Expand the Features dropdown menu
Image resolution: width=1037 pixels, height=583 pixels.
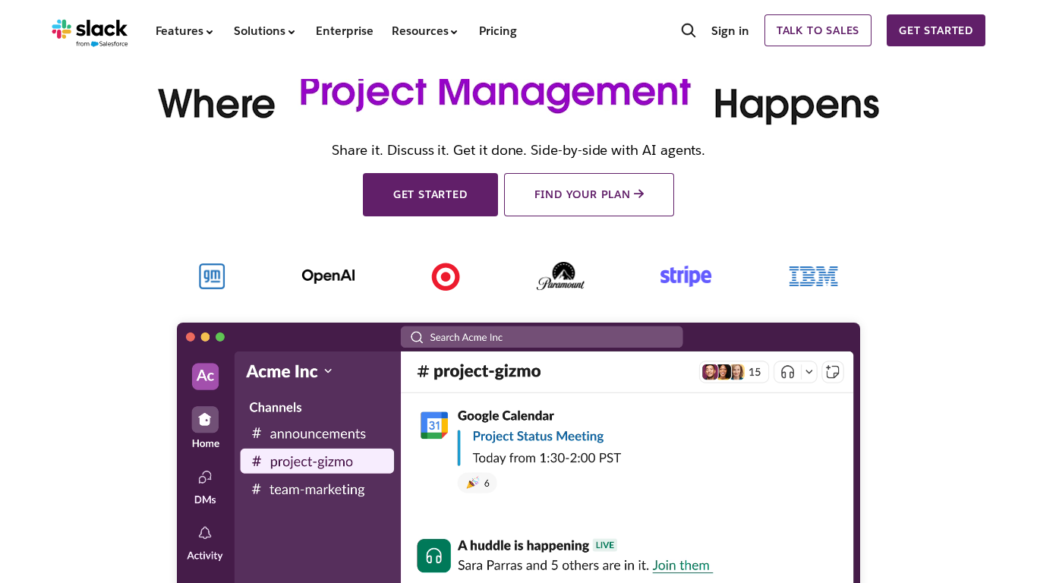184,31
